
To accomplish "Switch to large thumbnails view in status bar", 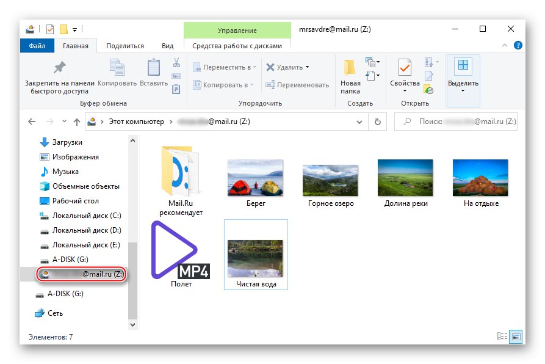I will [x=516, y=337].
